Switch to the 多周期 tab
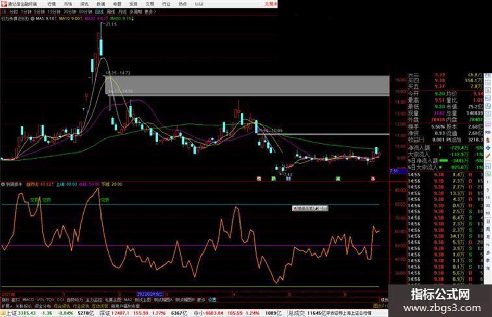The height and width of the screenshot is (317, 492). tap(135, 11)
